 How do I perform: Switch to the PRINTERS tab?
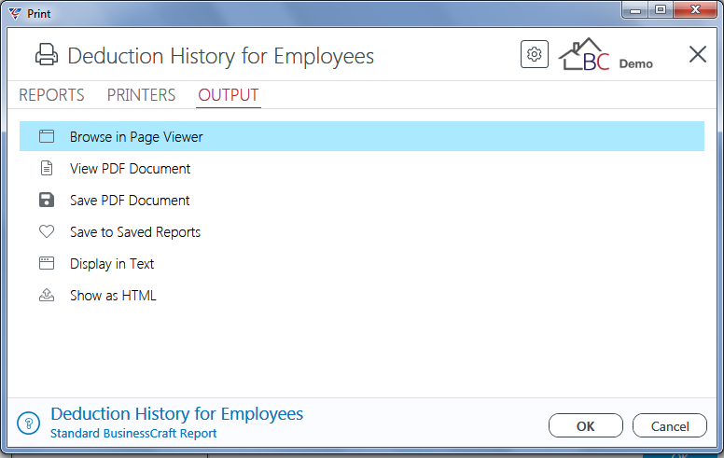pos(141,95)
